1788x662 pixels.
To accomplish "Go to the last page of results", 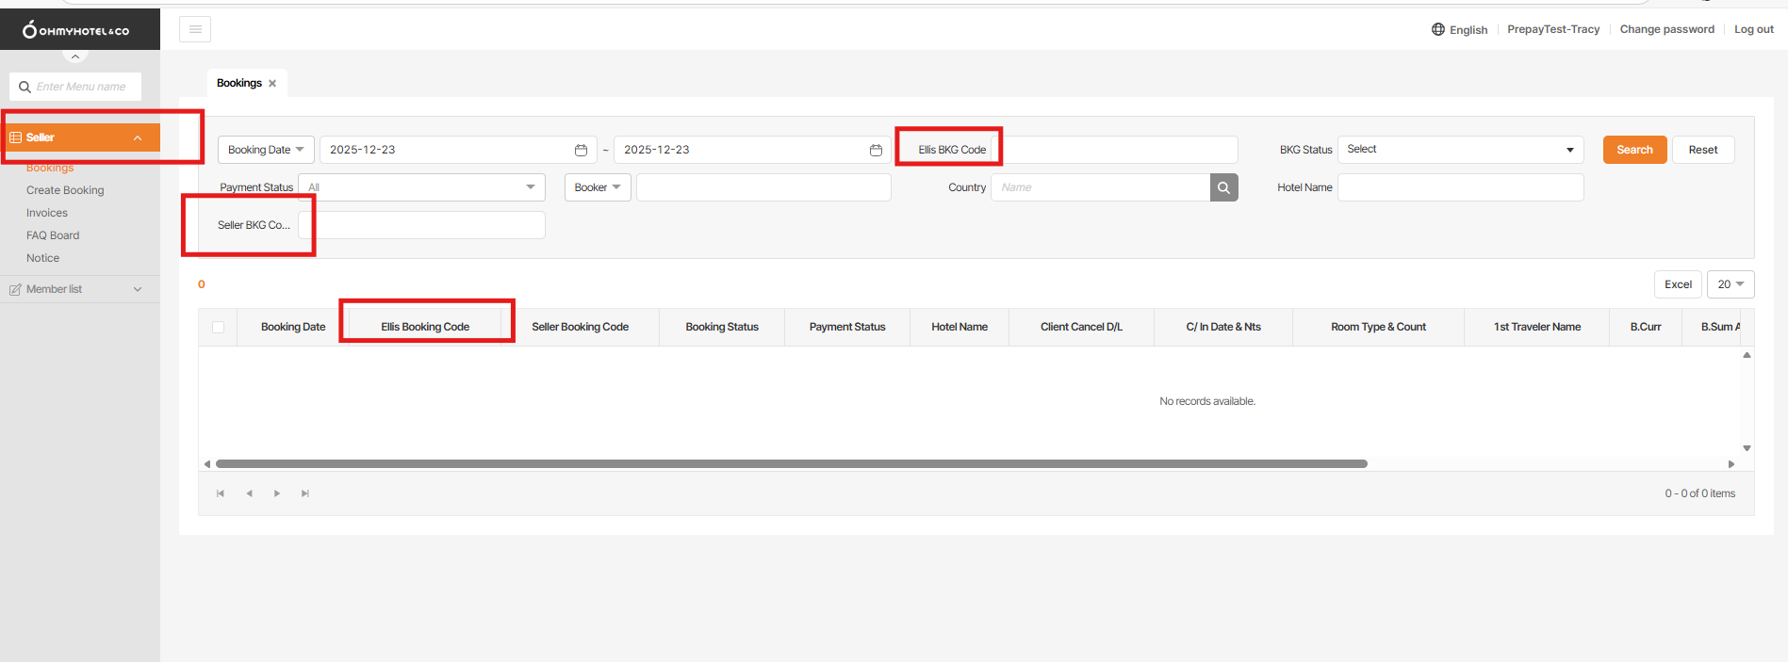I will pos(305,493).
